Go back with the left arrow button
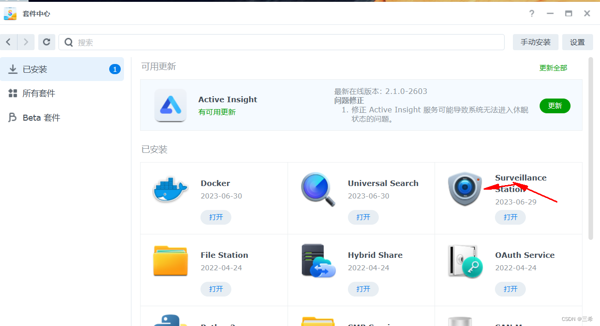Screen dimensions: 600x326 click(8, 42)
